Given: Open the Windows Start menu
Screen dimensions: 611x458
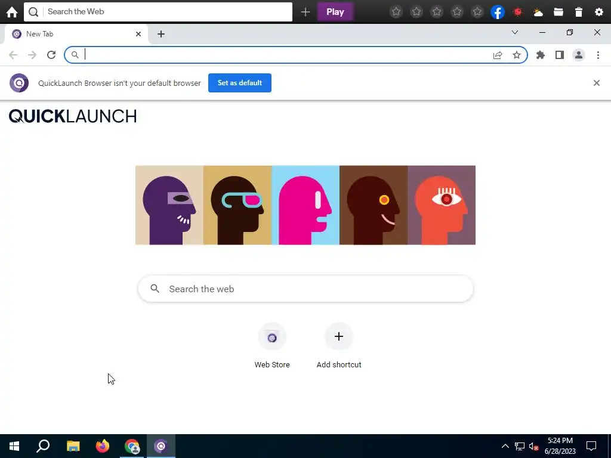Looking at the screenshot, I should [14, 446].
